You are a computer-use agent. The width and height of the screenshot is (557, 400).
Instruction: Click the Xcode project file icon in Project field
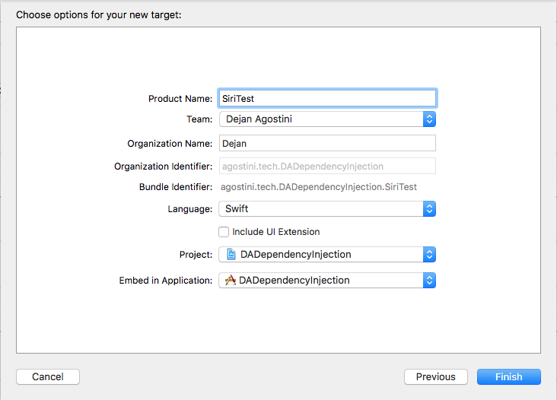pos(231,255)
